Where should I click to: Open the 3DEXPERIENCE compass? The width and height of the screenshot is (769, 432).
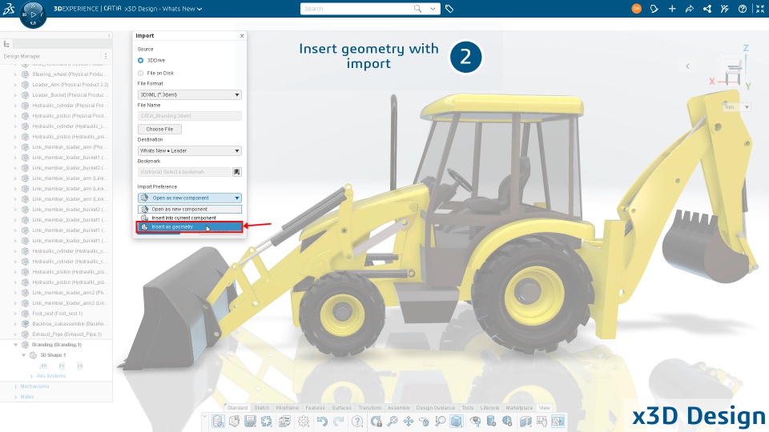point(33,14)
